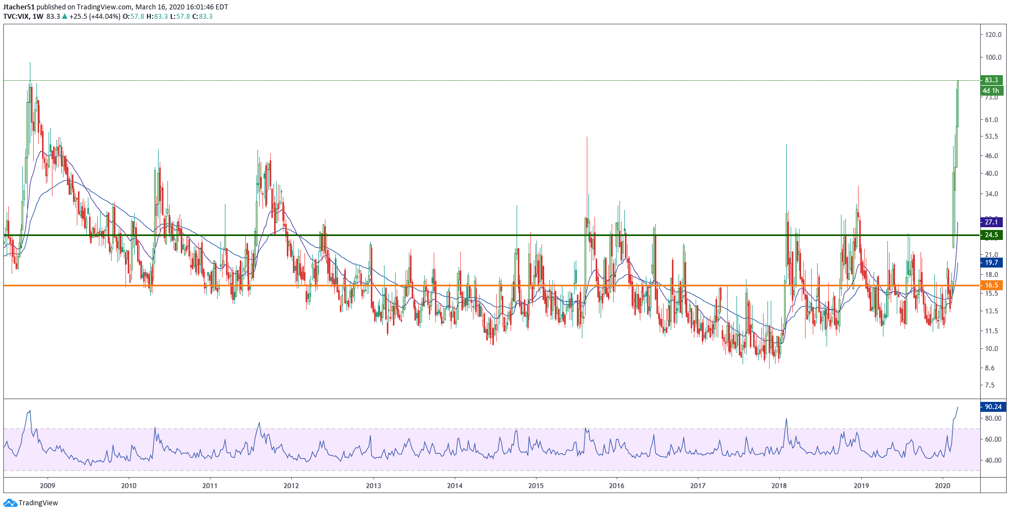Select the green horizontal line at 24.5

click(x=491, y=235)
